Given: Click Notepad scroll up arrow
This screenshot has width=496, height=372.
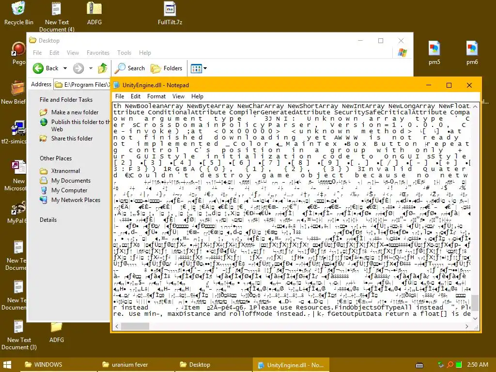Looking at the screenshot, I should 475,107.
